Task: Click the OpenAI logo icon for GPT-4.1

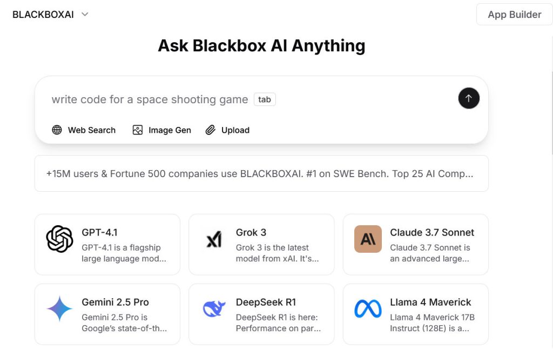Action: (59, 239)
